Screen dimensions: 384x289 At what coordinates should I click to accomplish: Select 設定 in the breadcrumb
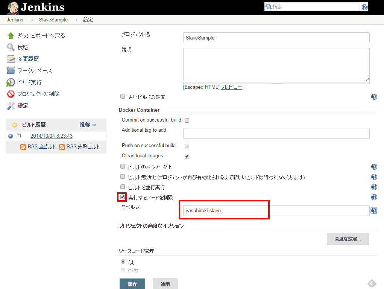click(x=88, y=20)
